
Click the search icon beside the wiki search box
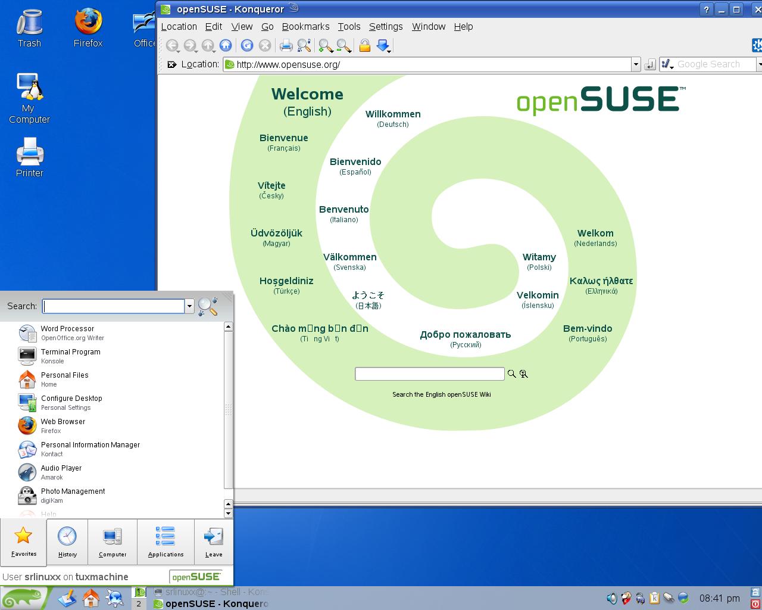coord(511,374)
